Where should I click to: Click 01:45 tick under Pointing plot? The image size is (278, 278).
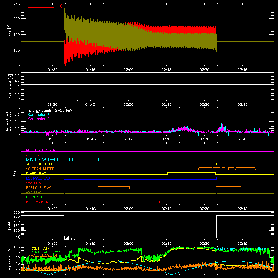pos(90,70)
